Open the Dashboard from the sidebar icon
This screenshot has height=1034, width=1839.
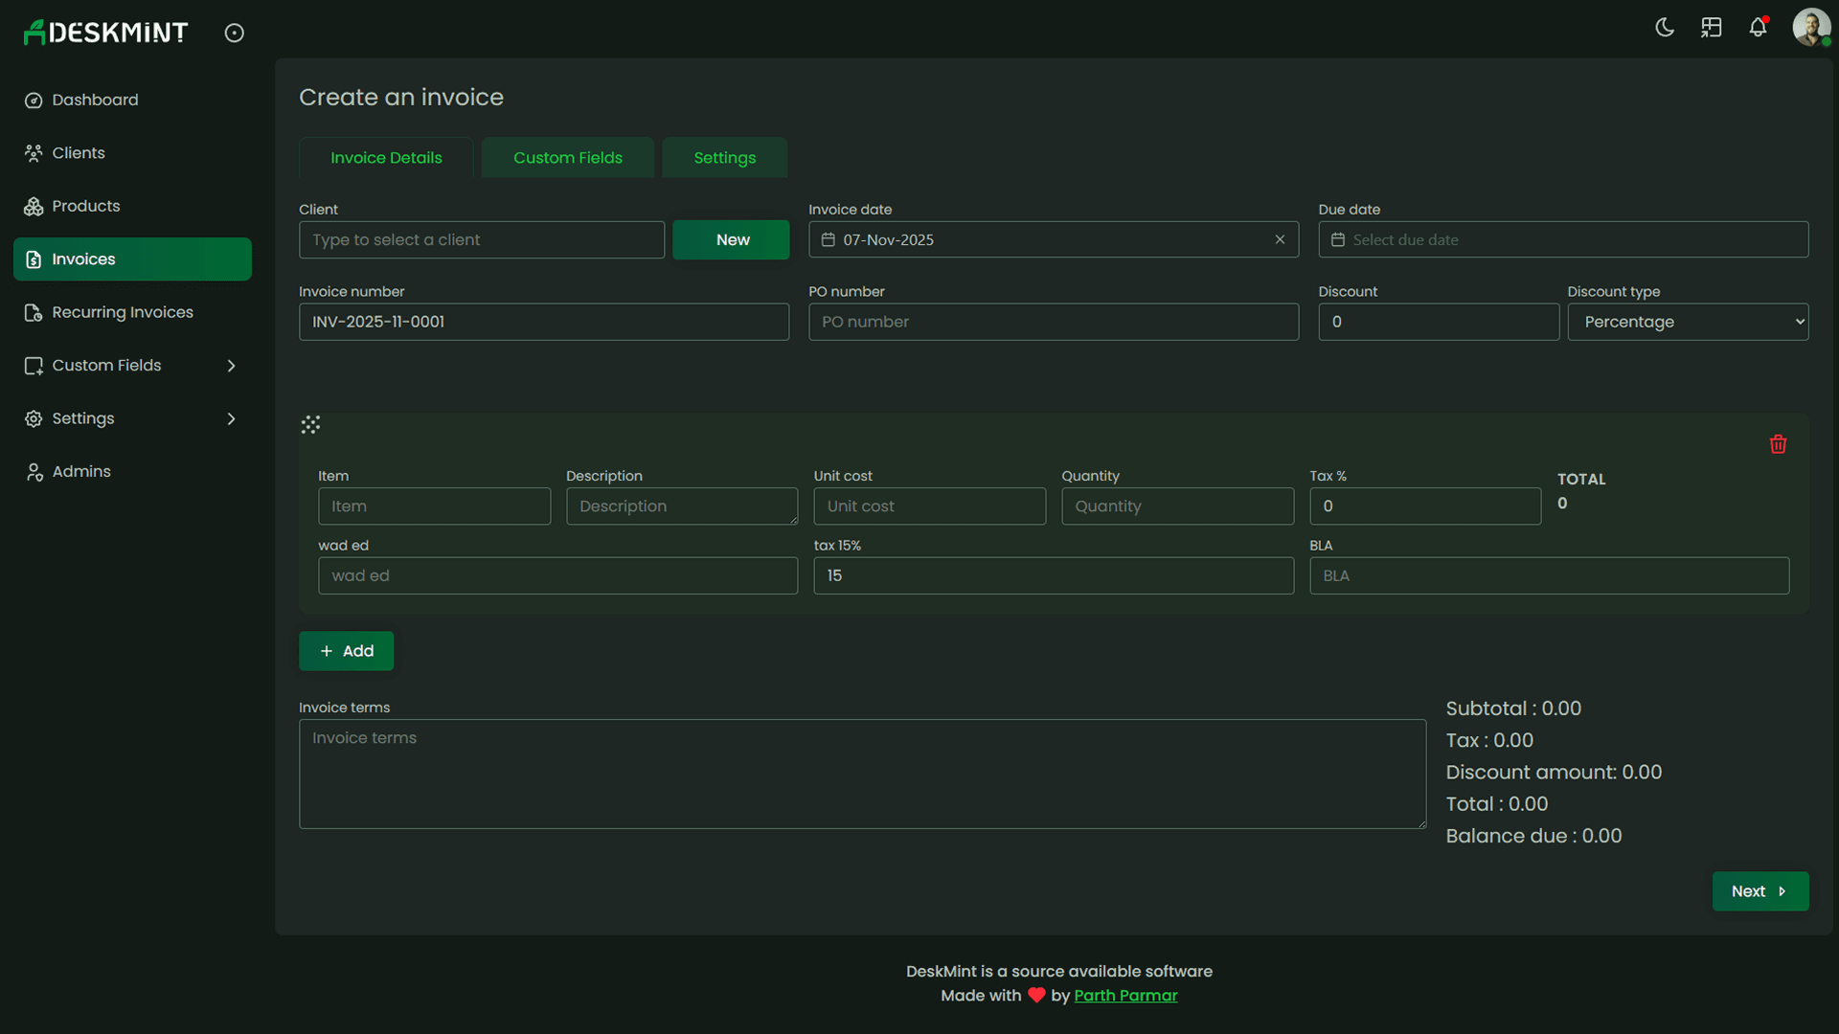click(x=34, y=100)
